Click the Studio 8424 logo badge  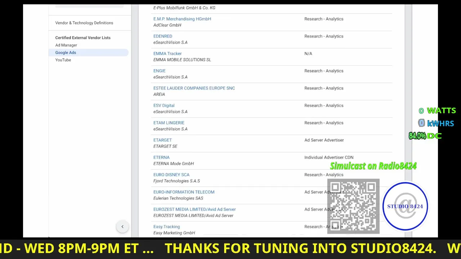tap(405, 206)
